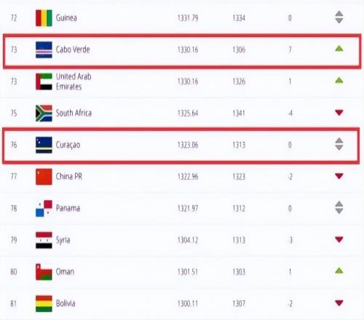Select Cabo Verde's 1330.16 points value
The image size is (364, 320).
(x=188, y=49)
